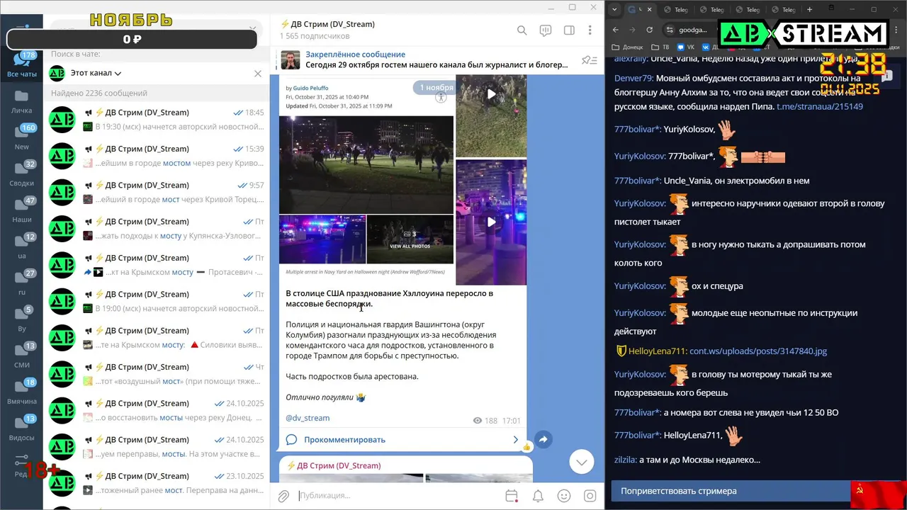Open the pinned messages list icon
The width and height of the screenshot is (907, 510).
tap(589, 60)
